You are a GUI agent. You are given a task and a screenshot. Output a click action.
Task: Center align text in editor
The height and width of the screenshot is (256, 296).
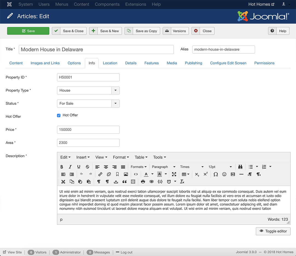(x=106, y=167)
